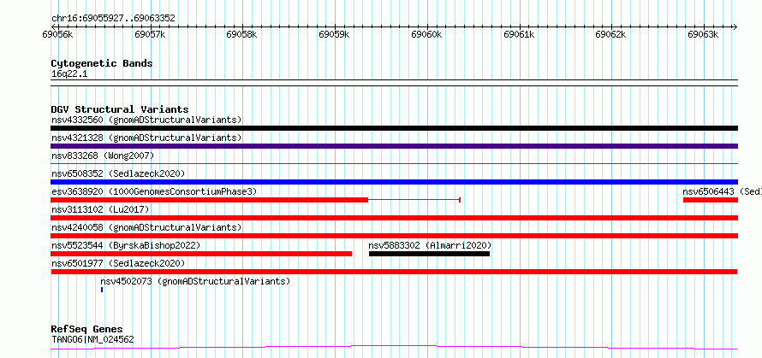This screenshot has width=762, height=358.
Task: Open the nsv5883302 (Almarri2020) label
Action: click(x=430, y=245)
